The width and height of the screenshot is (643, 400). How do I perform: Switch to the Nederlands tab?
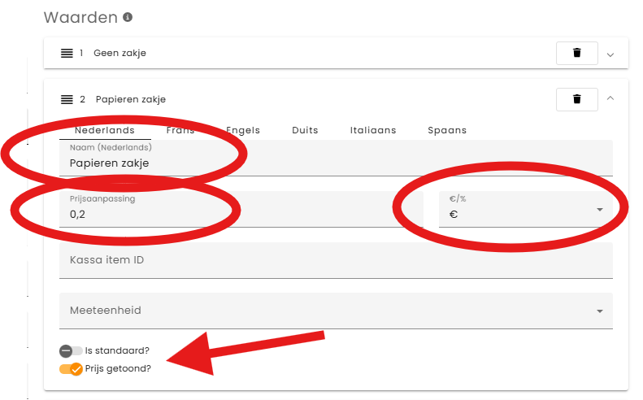[x=104, y=130]
